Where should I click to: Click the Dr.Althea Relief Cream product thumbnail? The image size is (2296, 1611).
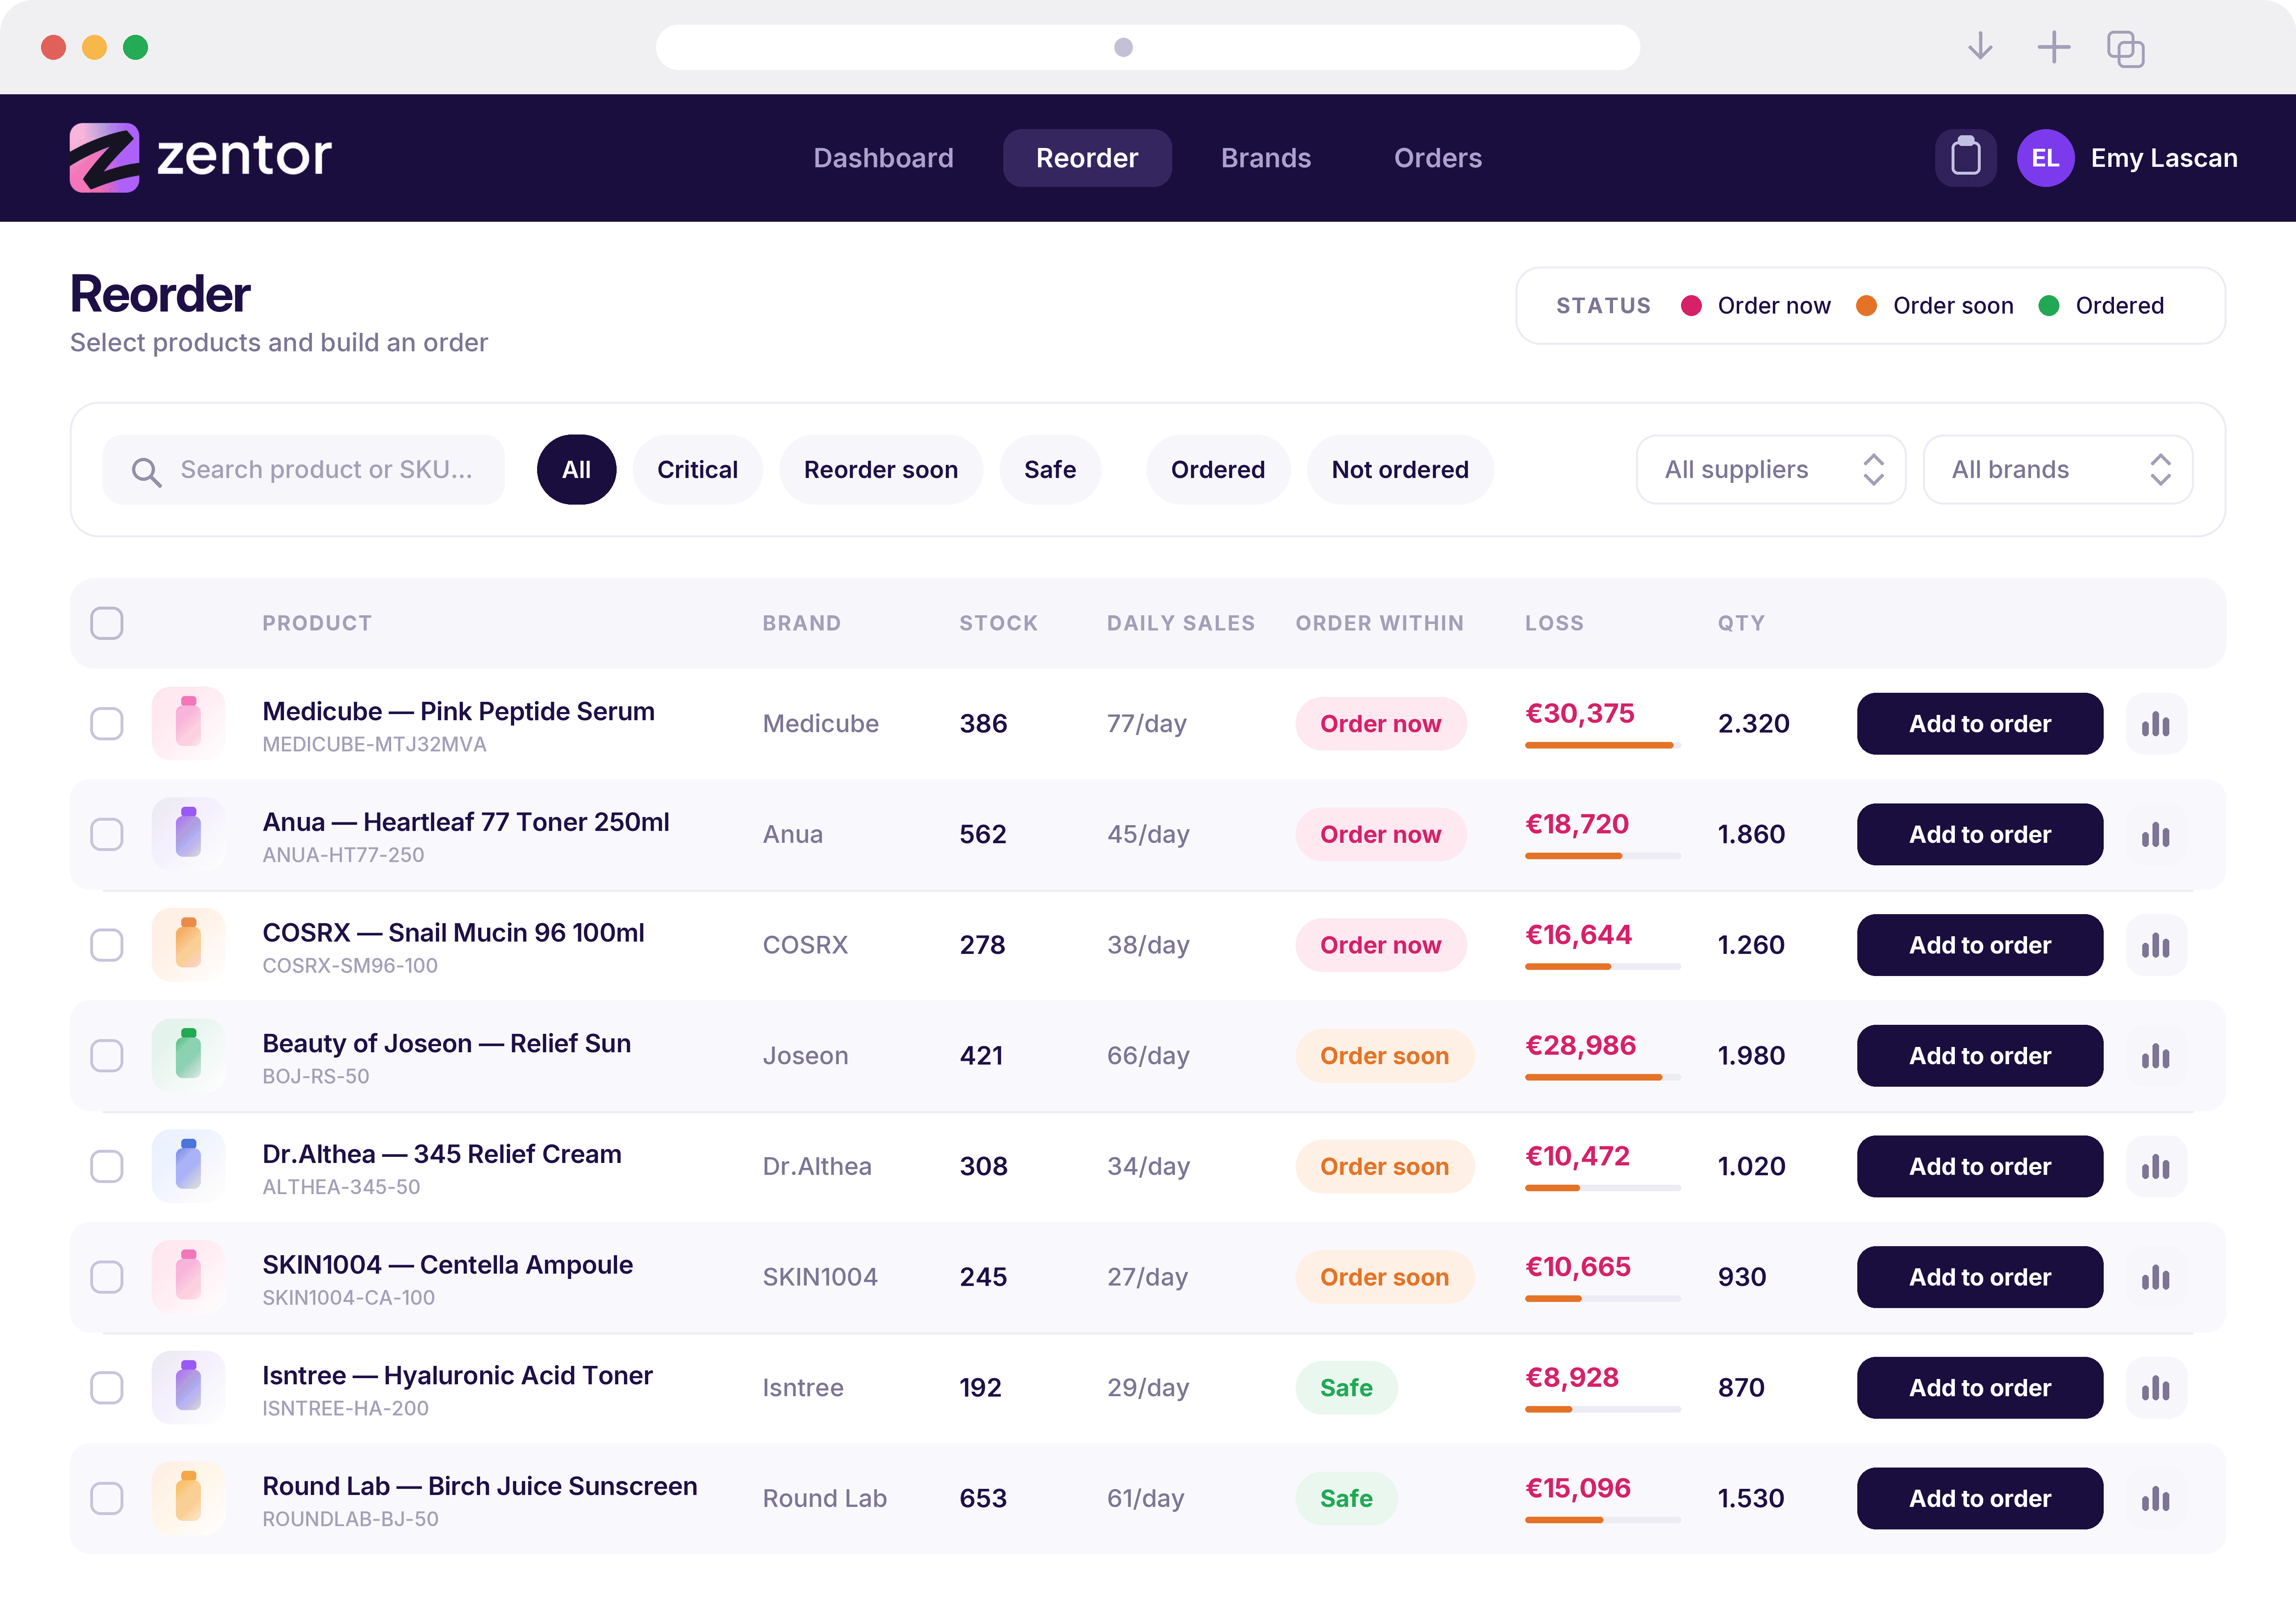click(188, 1166)
